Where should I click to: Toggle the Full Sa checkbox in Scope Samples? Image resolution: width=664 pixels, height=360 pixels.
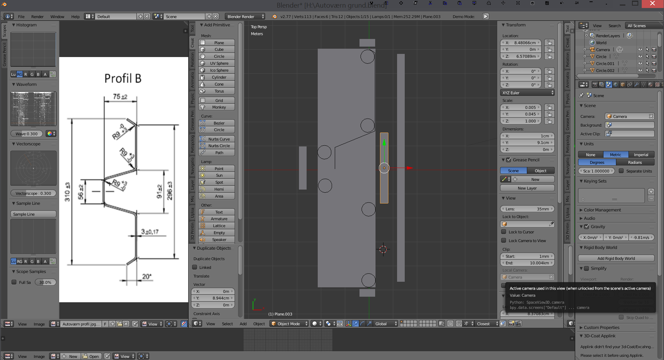pyautogui.click(x=14, y=282)
